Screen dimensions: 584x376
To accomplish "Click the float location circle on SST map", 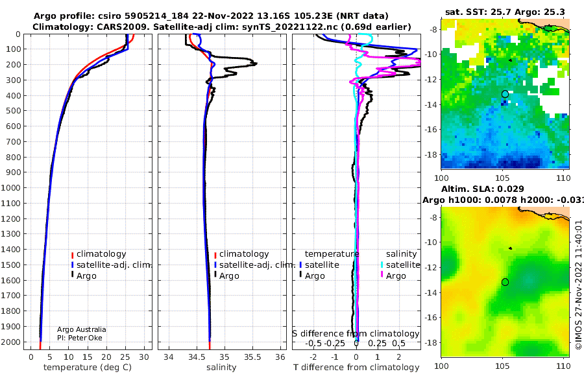I will [505, 94].
